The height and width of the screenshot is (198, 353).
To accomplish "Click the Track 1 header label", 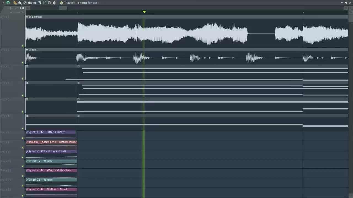I will [x=5, y=17].
